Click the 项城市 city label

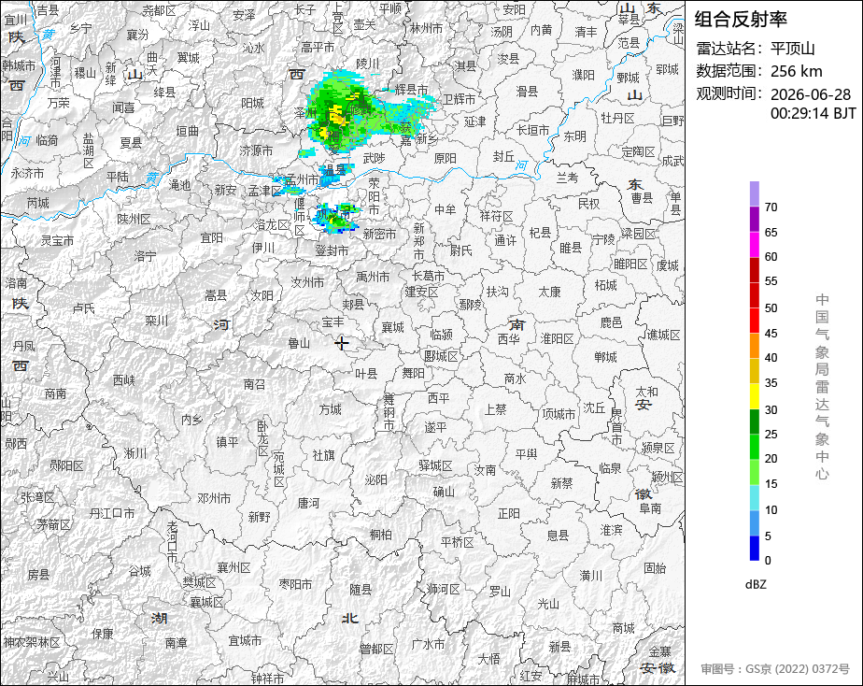(559, 414)
